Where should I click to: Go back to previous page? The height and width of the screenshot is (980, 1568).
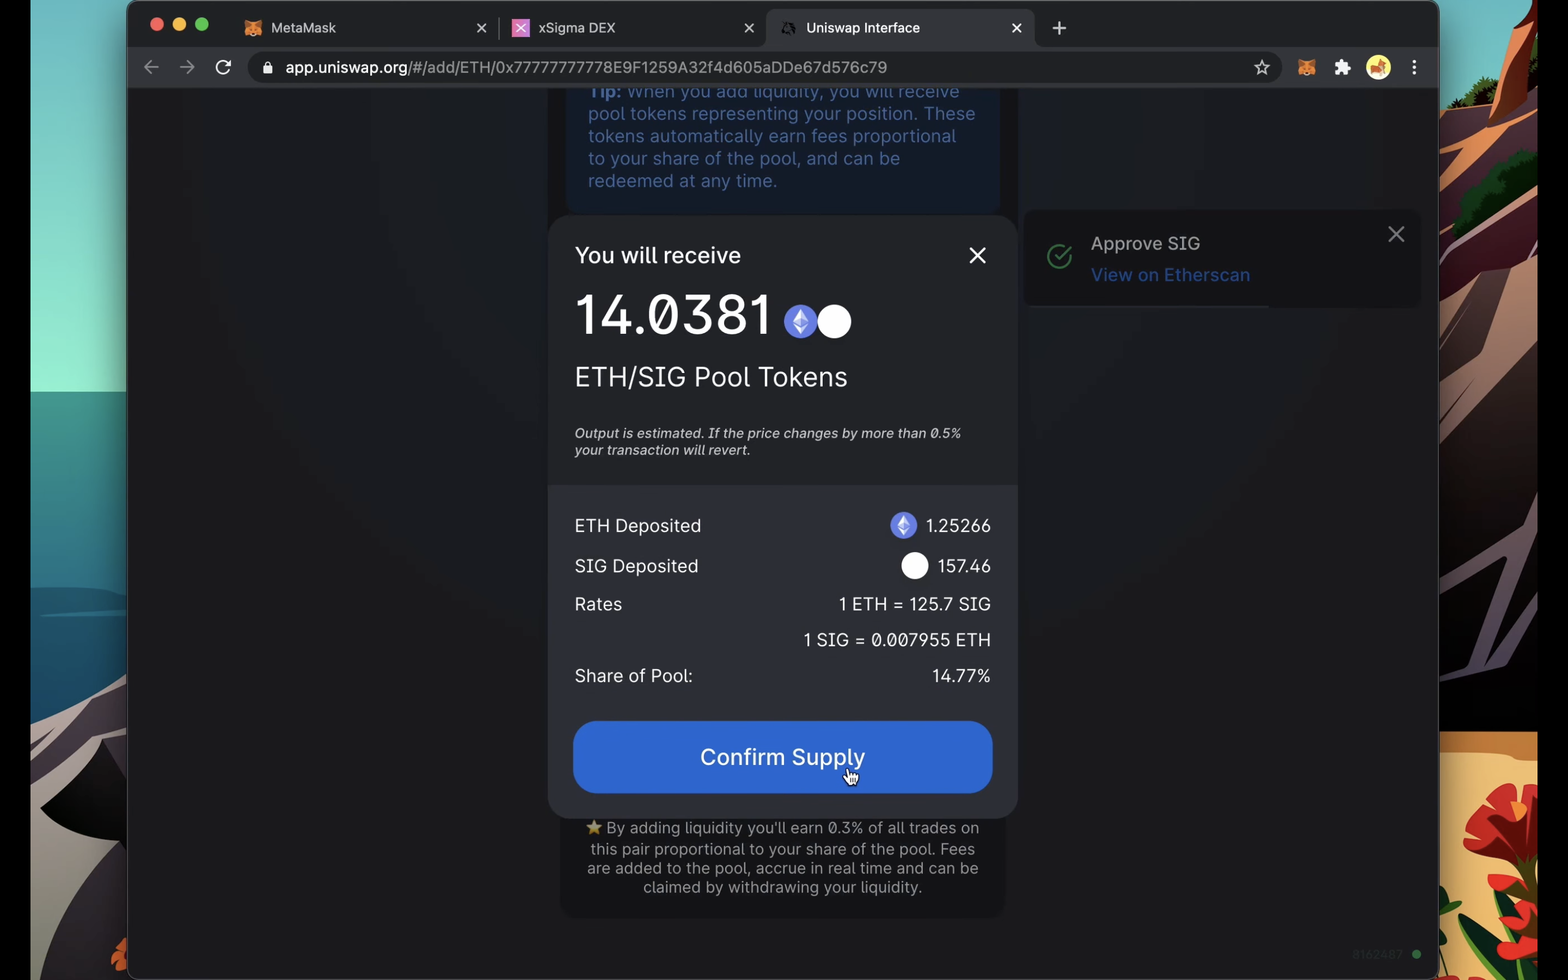[151, 68]
